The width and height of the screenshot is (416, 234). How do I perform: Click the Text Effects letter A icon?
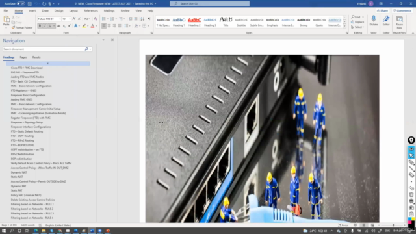click(75, 26)
